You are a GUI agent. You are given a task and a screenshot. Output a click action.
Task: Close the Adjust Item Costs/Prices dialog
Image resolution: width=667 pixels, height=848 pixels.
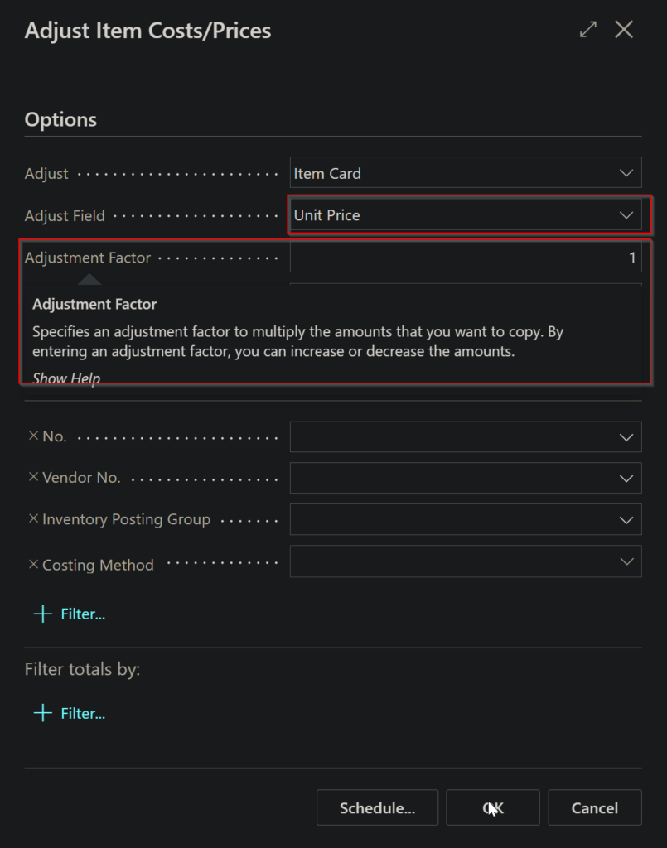coord(624,29)
